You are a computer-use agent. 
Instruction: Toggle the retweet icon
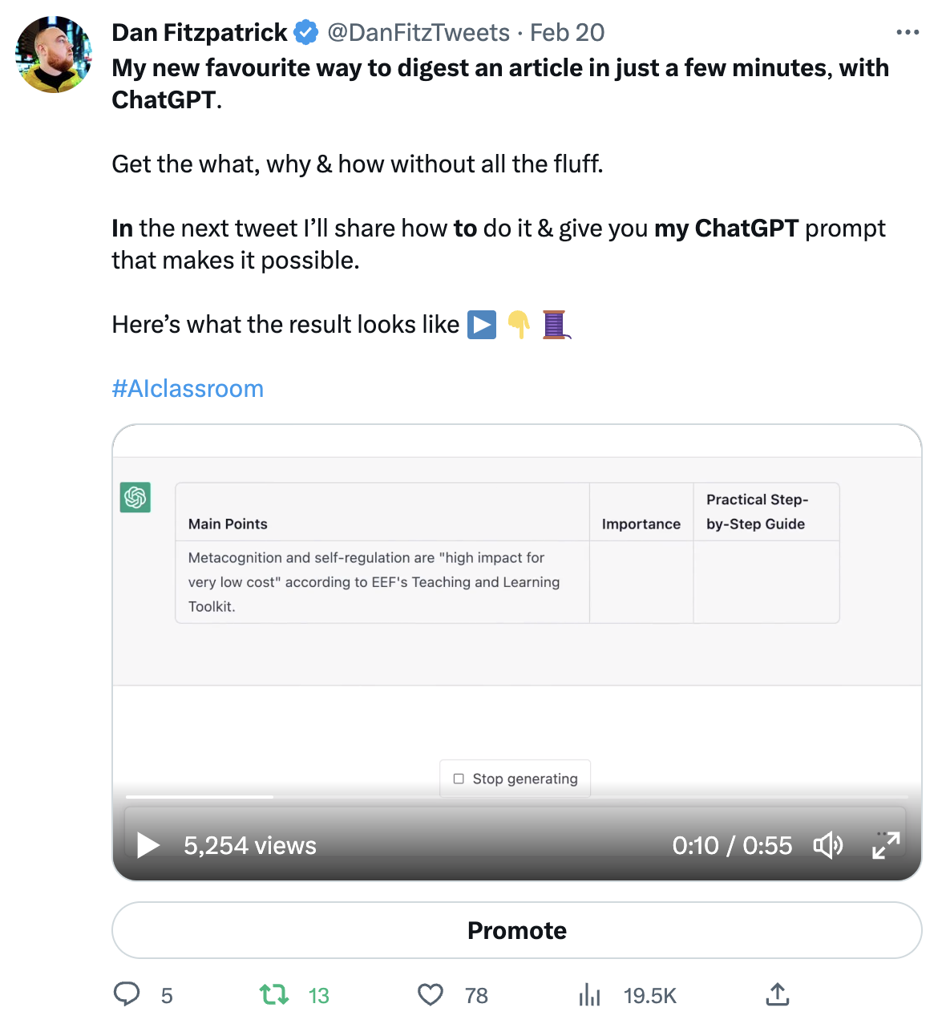274,995
